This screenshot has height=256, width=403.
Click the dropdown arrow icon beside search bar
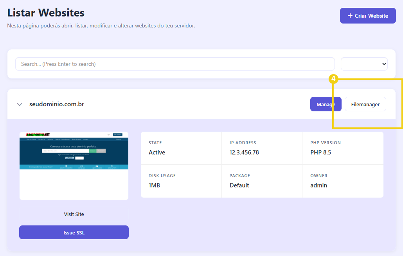tap(383, 64)
